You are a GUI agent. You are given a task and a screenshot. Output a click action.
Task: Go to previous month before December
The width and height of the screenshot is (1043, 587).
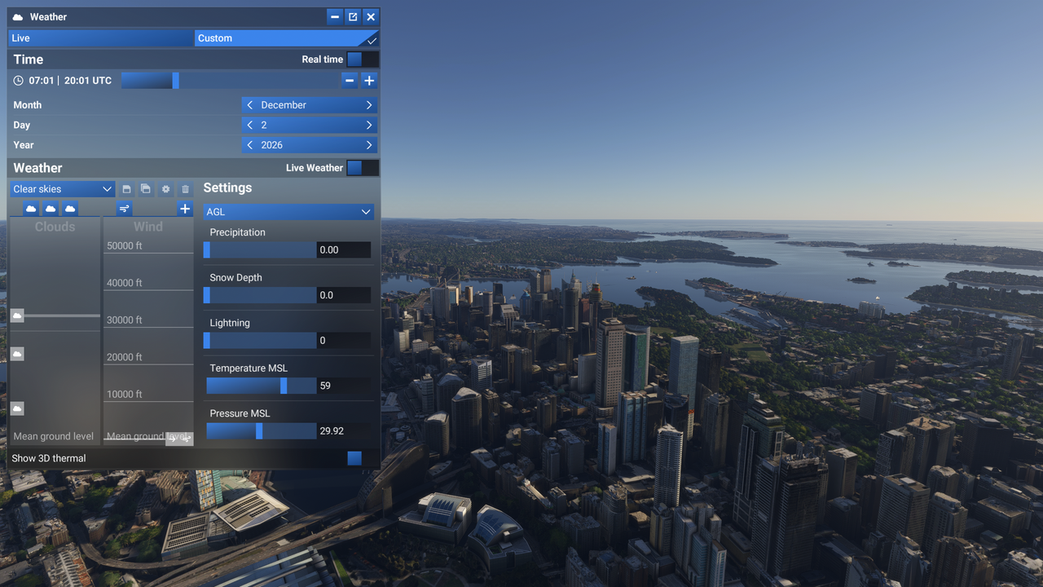250,105
